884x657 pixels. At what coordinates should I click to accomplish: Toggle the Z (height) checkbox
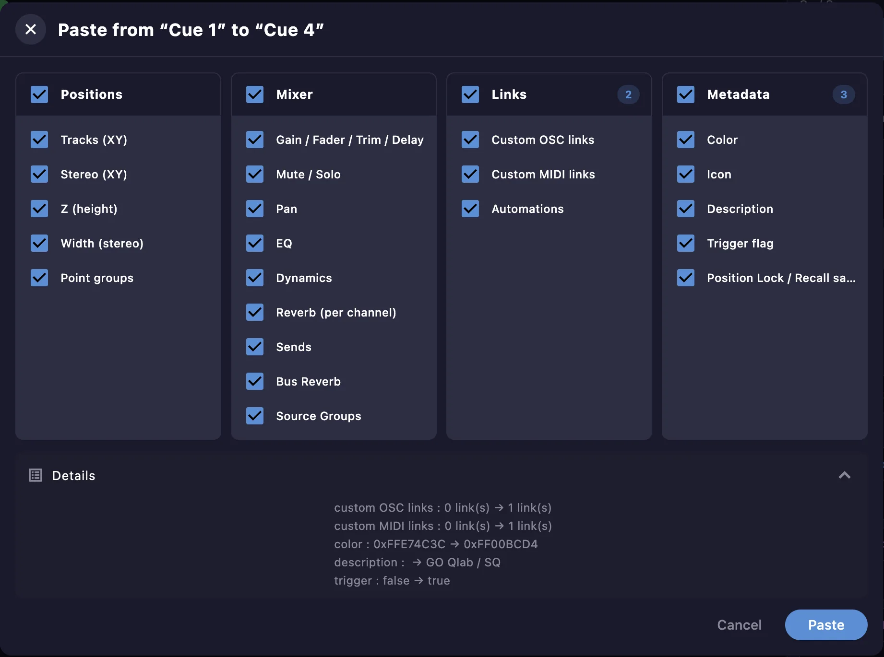coord(39,209)
